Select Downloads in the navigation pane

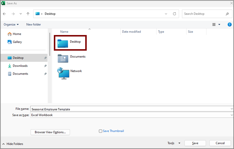[20, 66]
